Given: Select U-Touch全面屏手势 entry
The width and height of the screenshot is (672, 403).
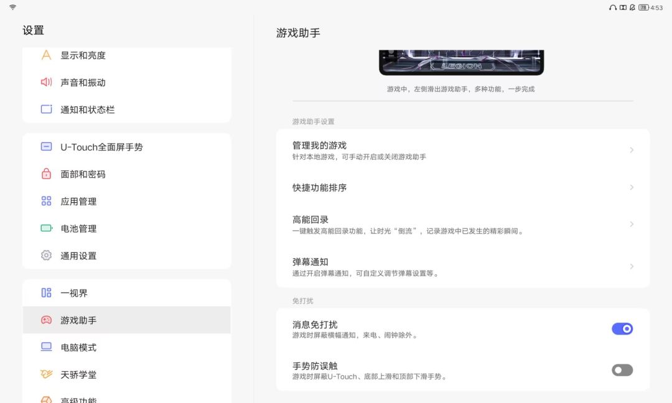Looking at the screenshot, I should [x=127, y=147].
